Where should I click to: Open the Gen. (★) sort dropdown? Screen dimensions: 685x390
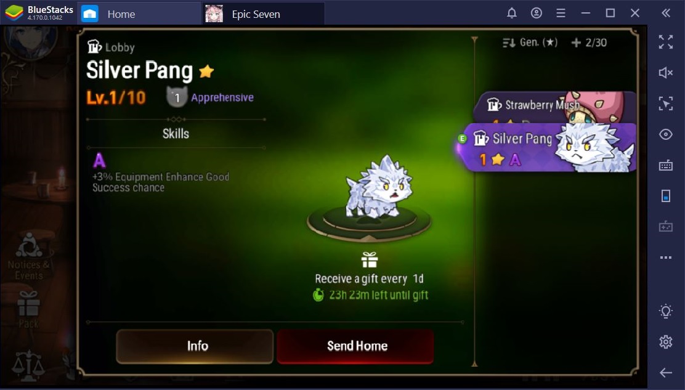(x=530, y=43)
